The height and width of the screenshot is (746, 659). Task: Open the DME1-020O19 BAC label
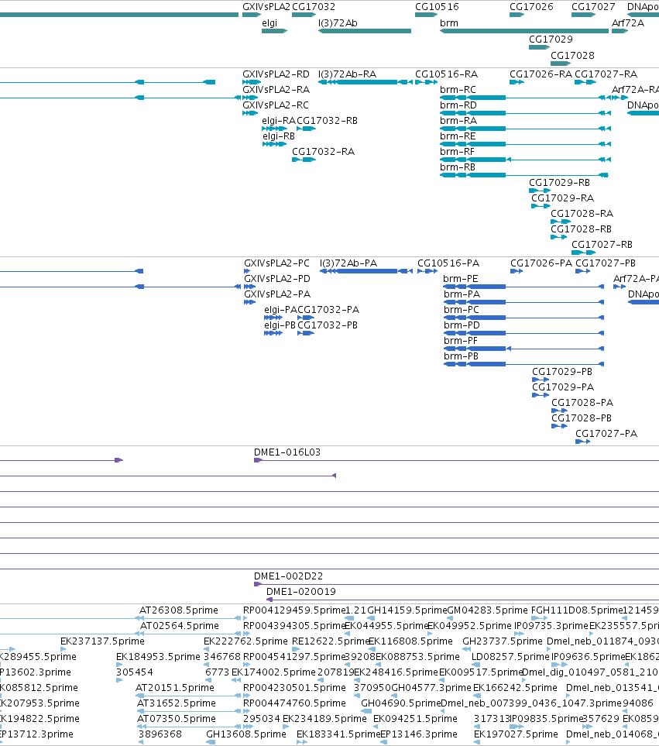[x=301, y=592]
